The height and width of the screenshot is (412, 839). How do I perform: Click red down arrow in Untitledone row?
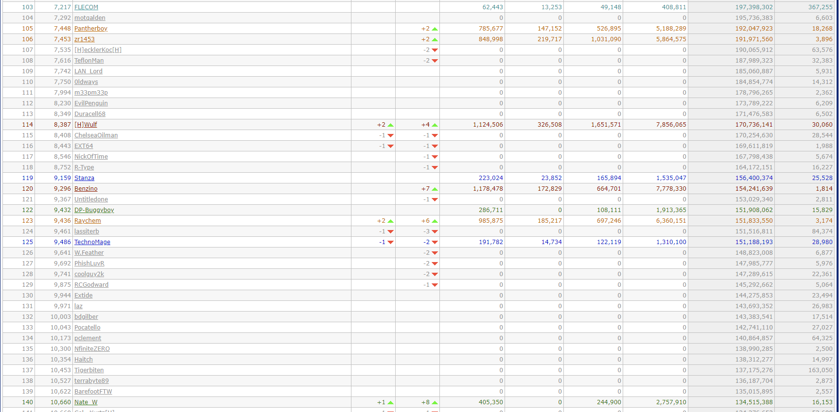coord(435,200)
